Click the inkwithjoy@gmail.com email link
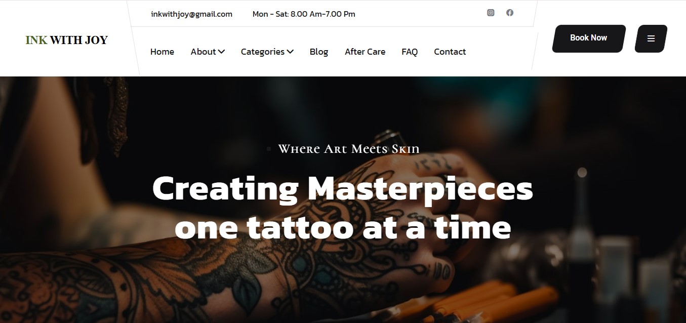The image size is (686, 323). 192,14
